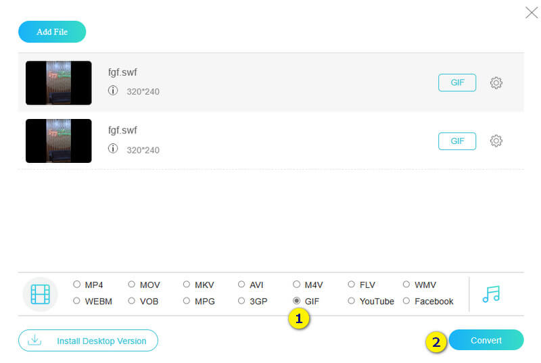This screenshot has width=541, height=363.
Task: Open settings gear for first fgf.swf file
Action: (496, 82)
